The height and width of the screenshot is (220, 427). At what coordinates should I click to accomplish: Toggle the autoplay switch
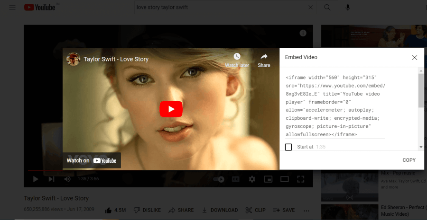218,179
